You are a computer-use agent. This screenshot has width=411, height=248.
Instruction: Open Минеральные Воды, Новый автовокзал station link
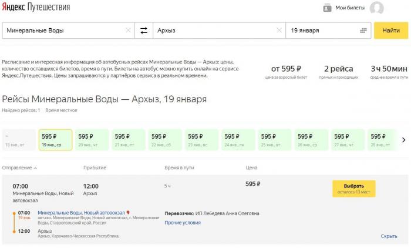coord(81,213)
